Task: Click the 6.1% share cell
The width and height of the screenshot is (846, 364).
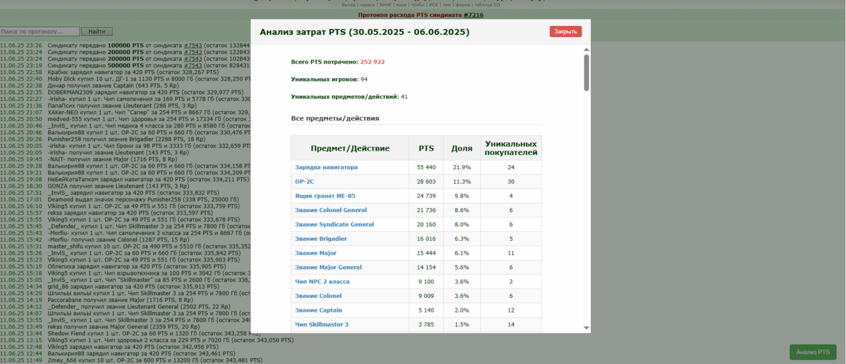Action: tap(462, 253)
